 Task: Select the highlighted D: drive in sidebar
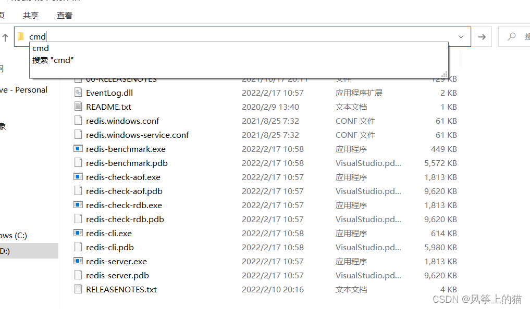(x=29, y=251)
